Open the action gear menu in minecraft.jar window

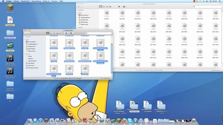coord(125,7)
